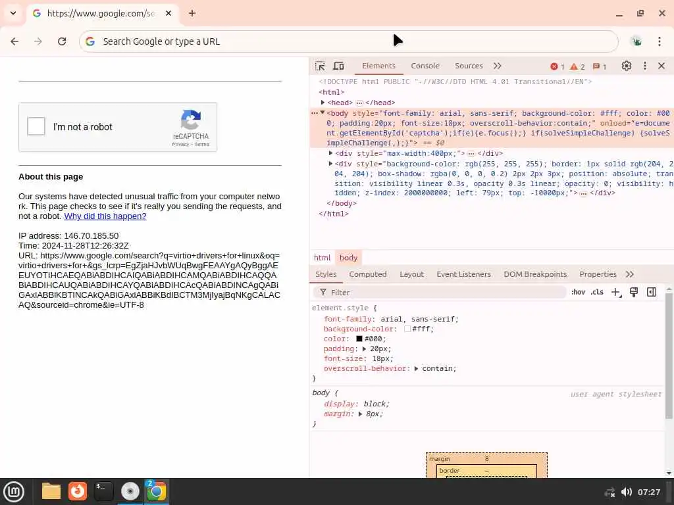Show more DevTools tabs chevron
This screenshot has width=674, height=505.
[x=498, y=66]
